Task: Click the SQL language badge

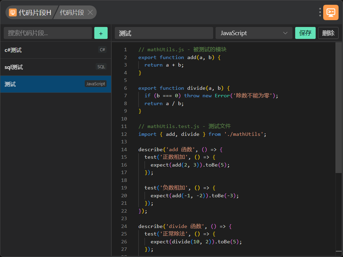Action: pyautogui.click(x=101, y=67)
